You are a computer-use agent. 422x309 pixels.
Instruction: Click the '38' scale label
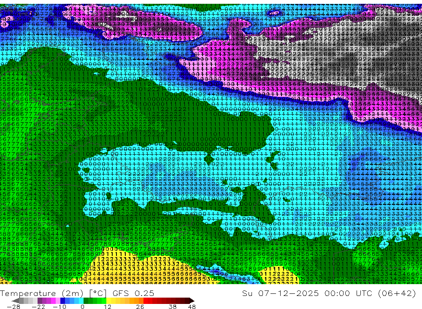point(172,306)
